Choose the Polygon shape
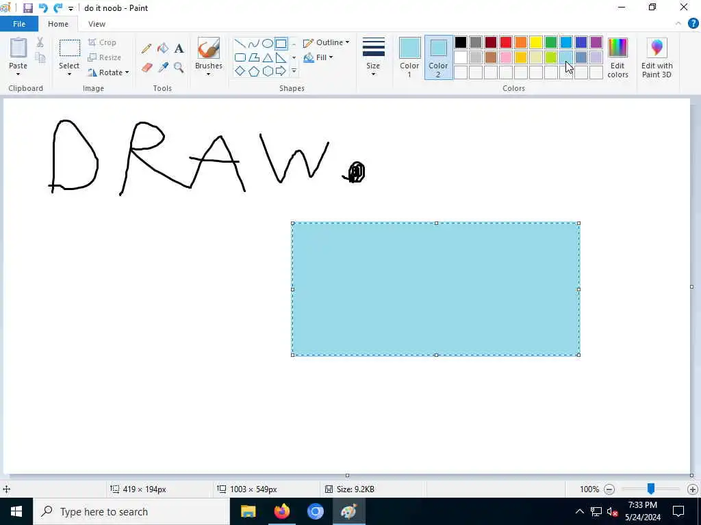701x525 pixels. click(253, 57)
